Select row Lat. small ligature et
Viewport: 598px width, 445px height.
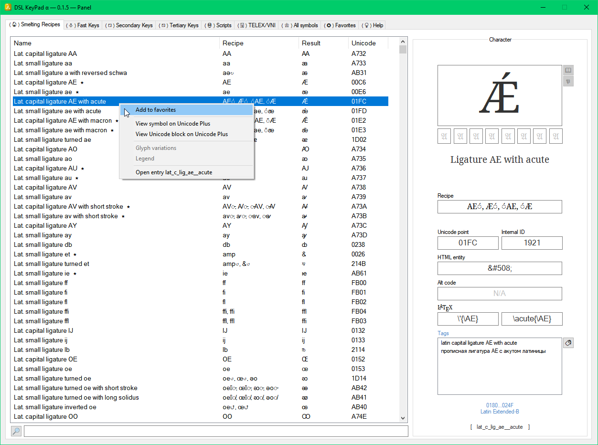[200, 254]
